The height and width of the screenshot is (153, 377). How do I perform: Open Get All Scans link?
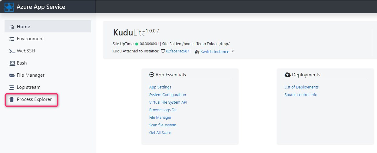(160, 133)
